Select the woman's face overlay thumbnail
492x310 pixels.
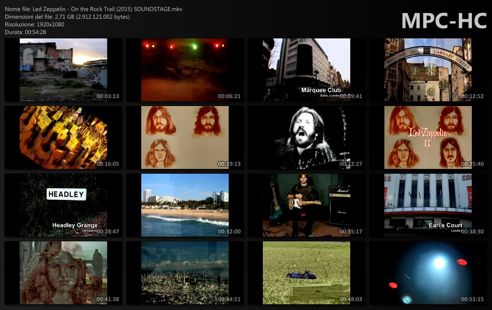click(63, 273)
